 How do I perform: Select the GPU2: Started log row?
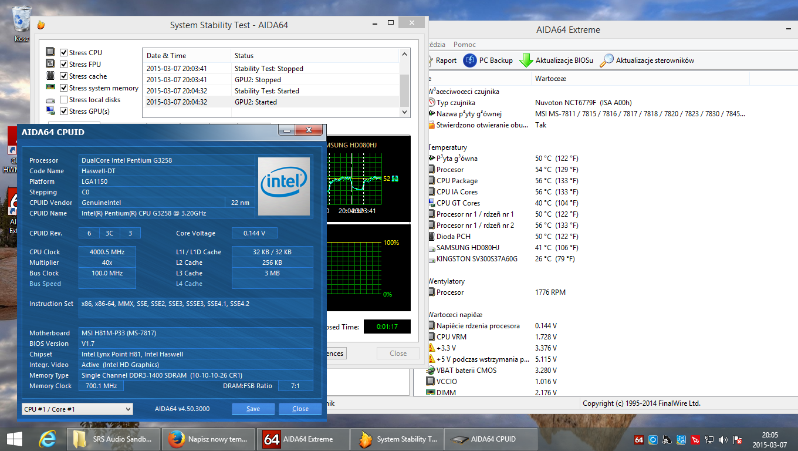(x=271, y=102)
